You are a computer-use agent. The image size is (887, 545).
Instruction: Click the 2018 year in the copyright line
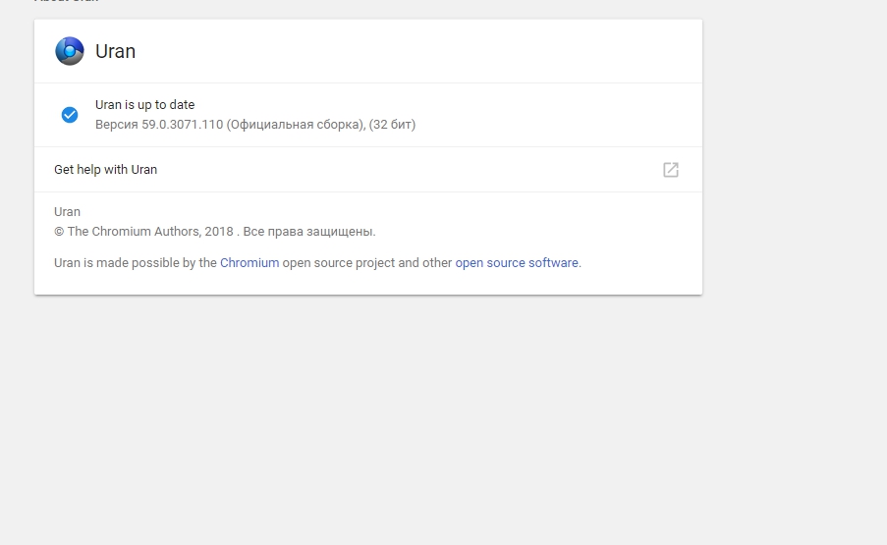coord(219,232)
